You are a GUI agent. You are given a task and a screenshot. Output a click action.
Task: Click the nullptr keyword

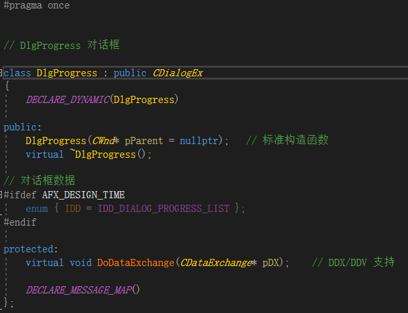199,141
